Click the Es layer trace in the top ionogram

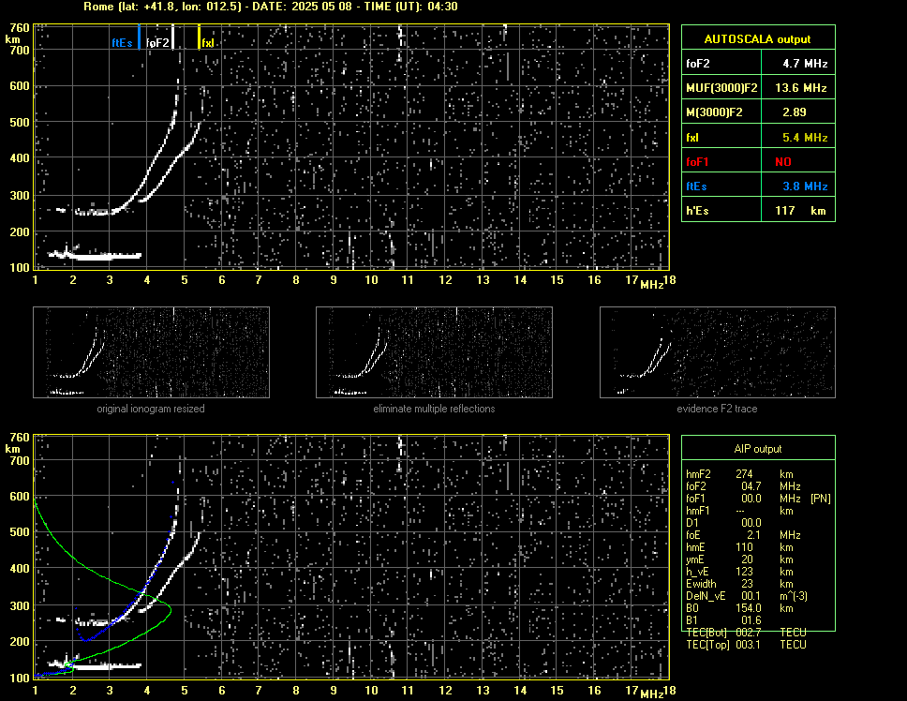(x=96, y=255)
